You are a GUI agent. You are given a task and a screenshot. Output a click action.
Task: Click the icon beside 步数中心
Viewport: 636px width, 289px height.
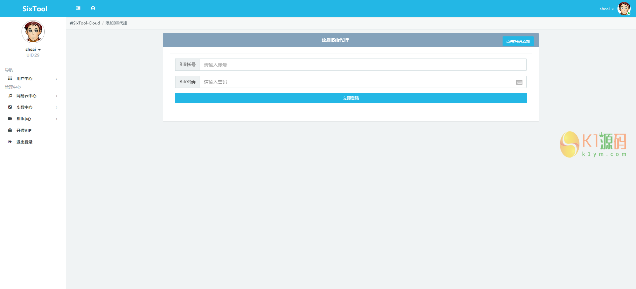10,107
